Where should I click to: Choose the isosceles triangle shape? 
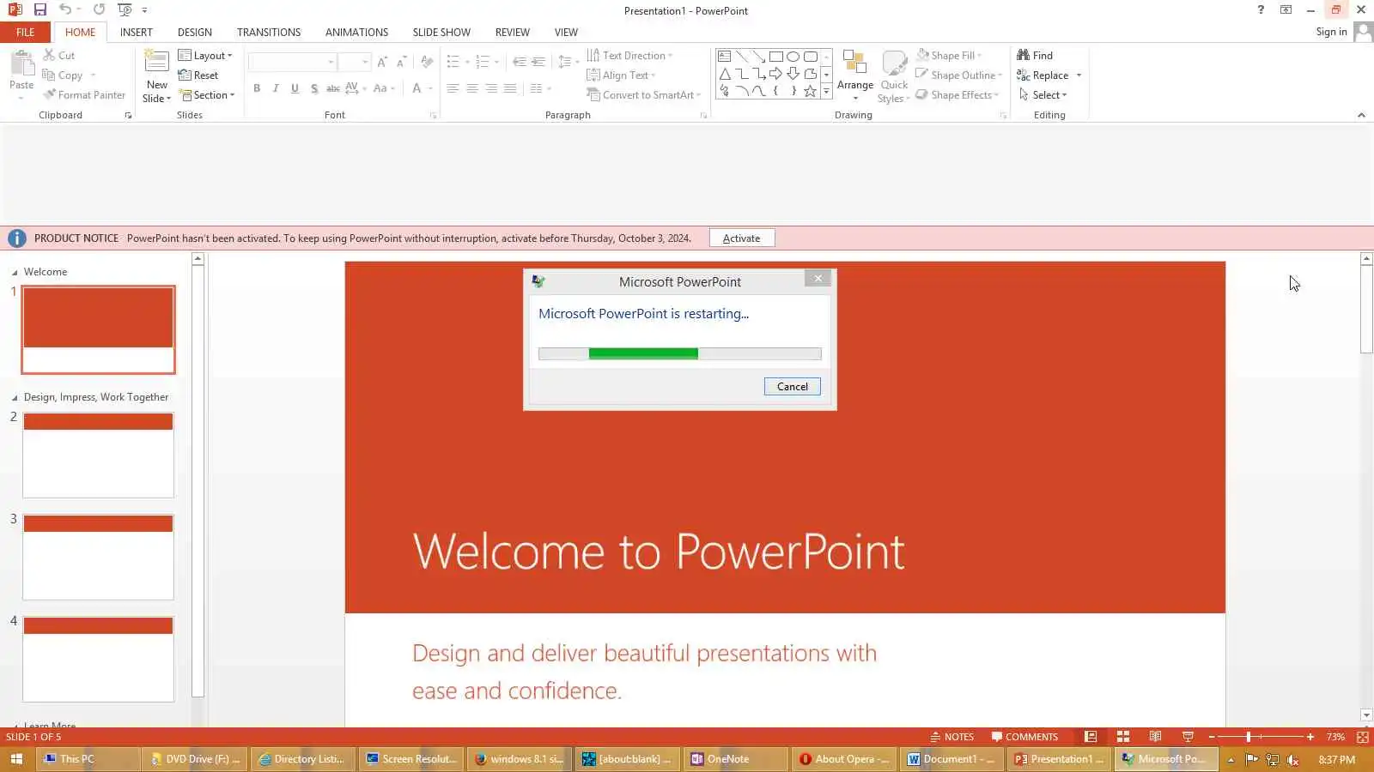click(725, 74)
